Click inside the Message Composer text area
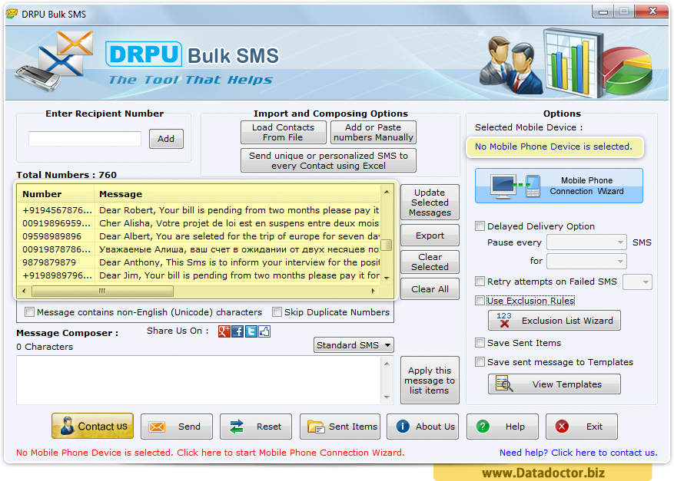Image resolution: width=674 pixels, height=481 pixels. (x=198, y=380)
